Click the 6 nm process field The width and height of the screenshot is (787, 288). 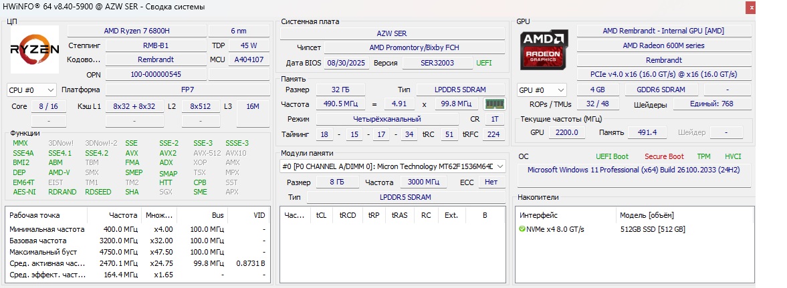pos(239,31)
